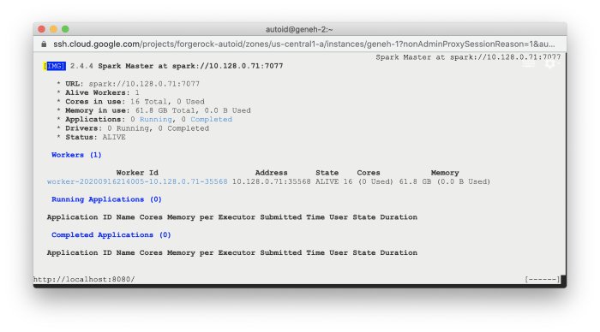Click the Running Applications (0) heading
This screenshot has width=600, height=332.
106,199
